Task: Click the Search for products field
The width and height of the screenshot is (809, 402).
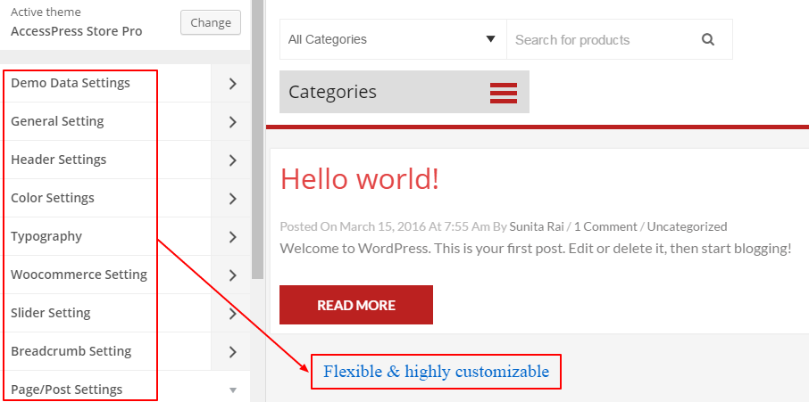Action: click(x=598, y=39)
